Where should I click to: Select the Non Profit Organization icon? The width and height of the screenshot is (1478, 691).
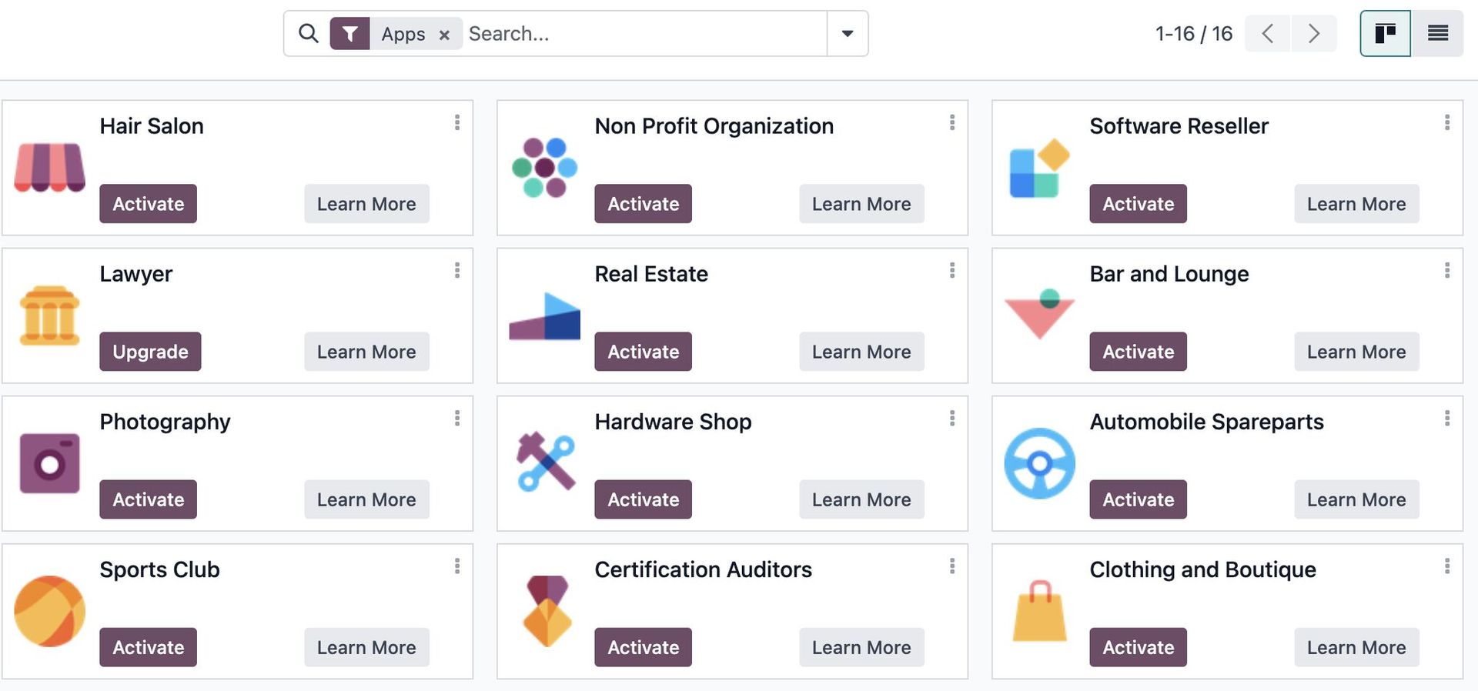[544, 167]
